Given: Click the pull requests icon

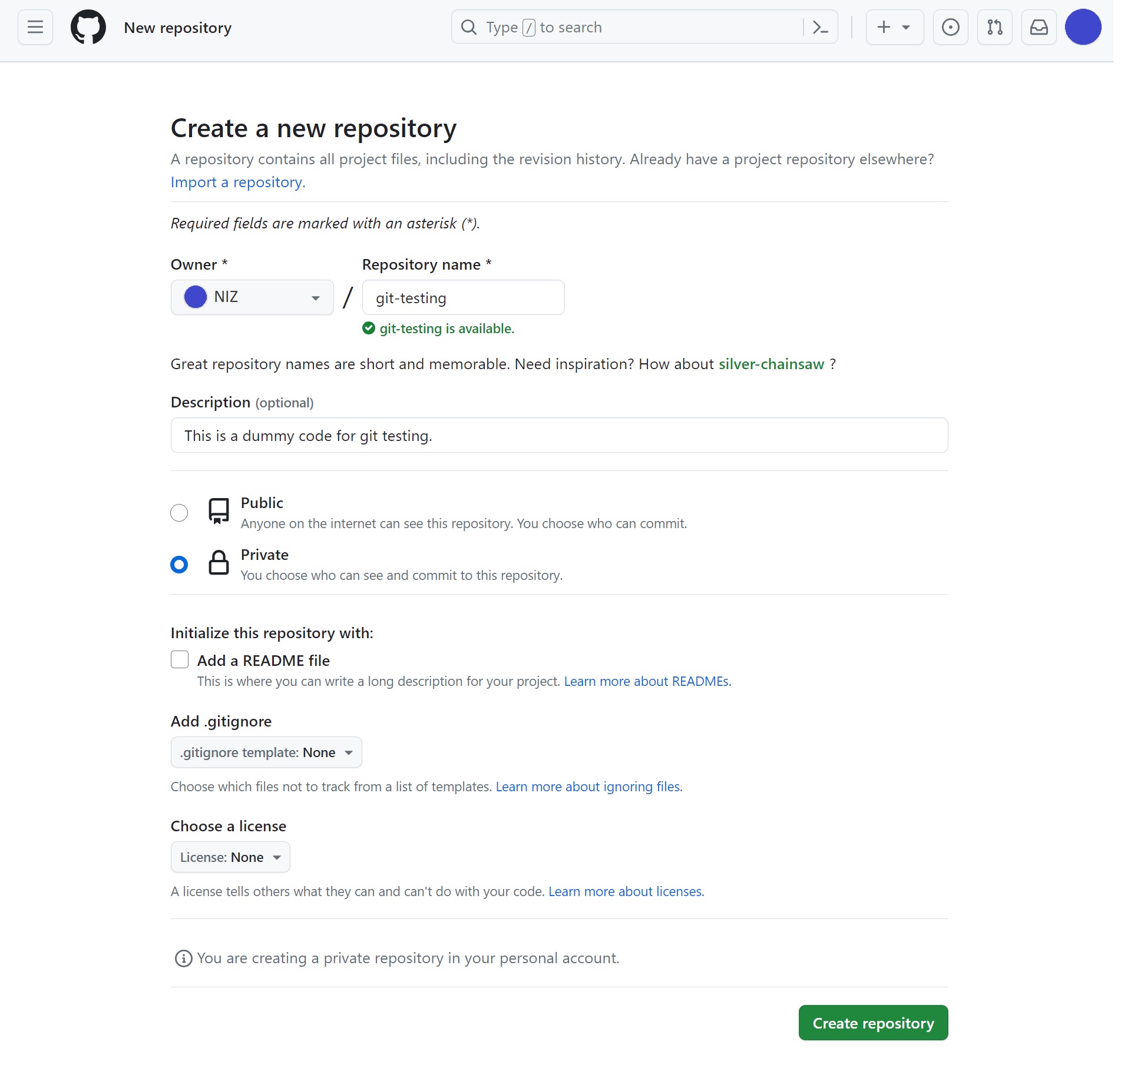Looking at the screenshot, I should (x=994, y=26).
